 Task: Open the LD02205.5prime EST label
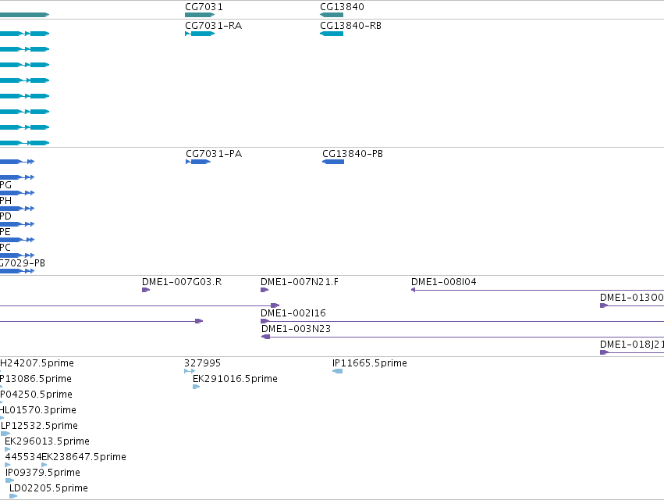pyautogui.click(x=48, y=488)
